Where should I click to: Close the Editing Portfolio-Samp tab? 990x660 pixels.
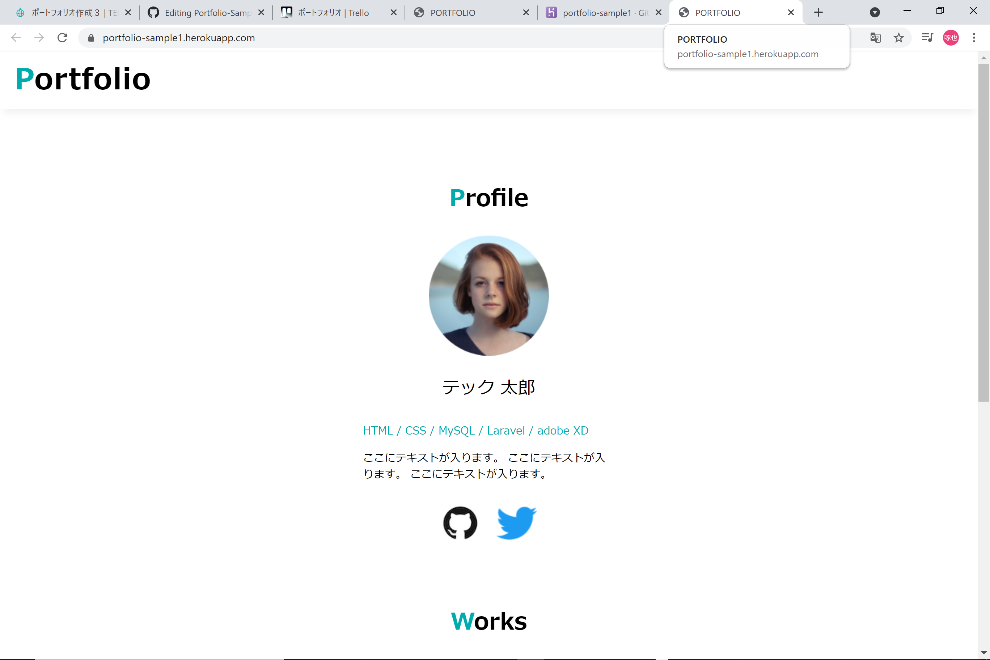point(261,13)
